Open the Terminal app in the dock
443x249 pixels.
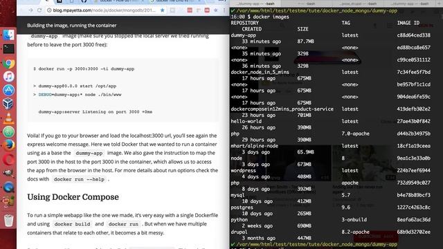[8, 49]
